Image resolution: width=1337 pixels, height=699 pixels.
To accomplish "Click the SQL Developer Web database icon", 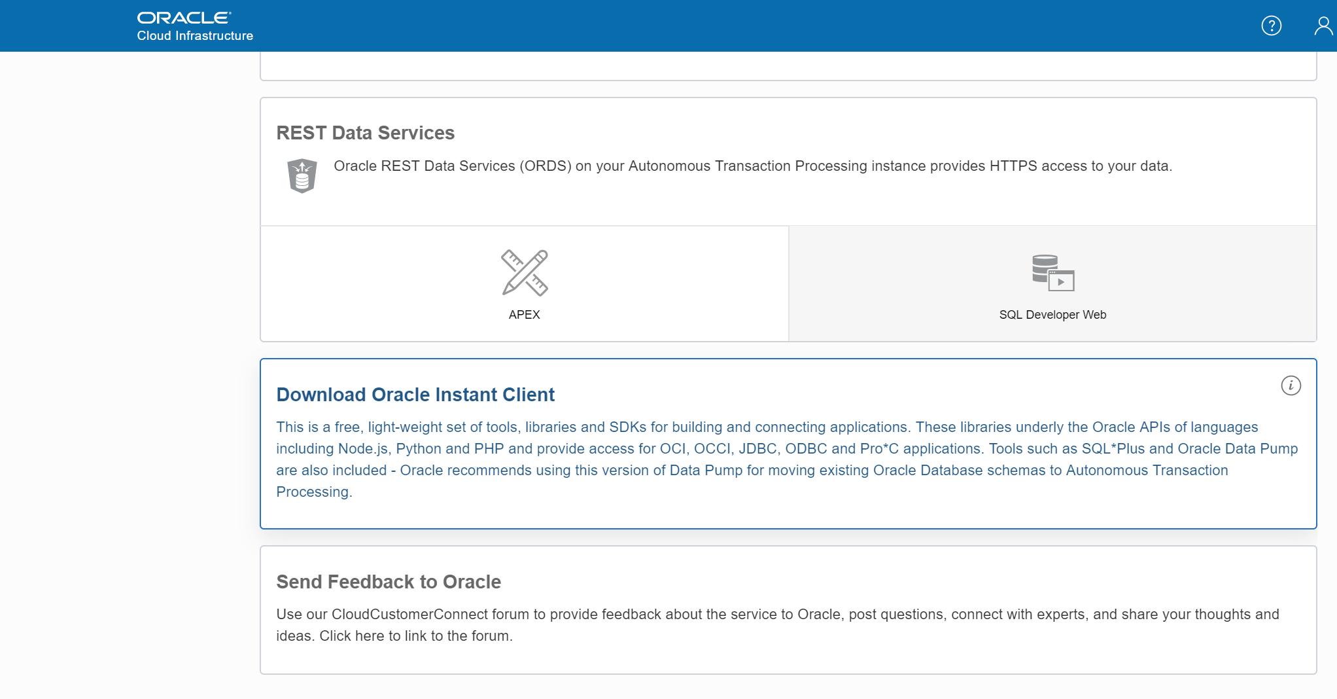I will click(x=1053, y=273).
